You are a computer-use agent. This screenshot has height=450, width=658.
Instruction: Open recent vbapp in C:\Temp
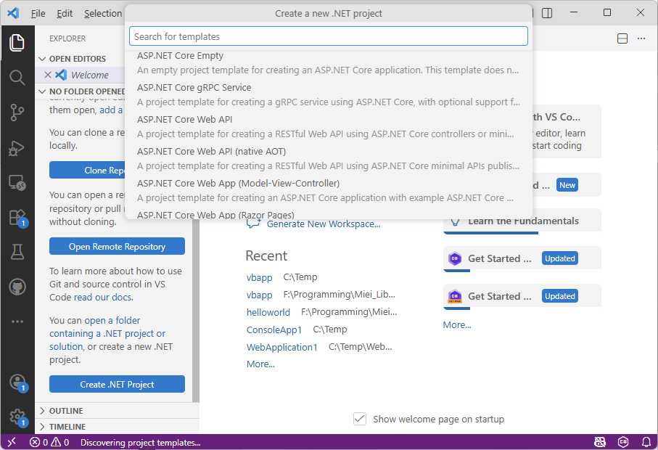pyautogui.click(x=259, y=277)
